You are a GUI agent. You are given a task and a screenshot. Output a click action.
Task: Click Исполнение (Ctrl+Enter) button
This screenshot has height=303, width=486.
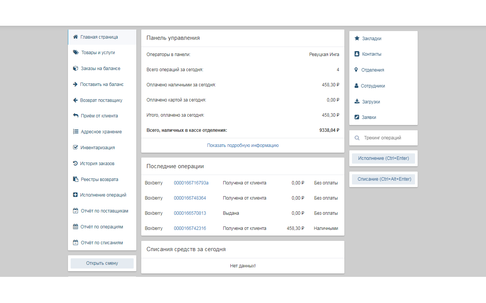[x=383, y=158]
